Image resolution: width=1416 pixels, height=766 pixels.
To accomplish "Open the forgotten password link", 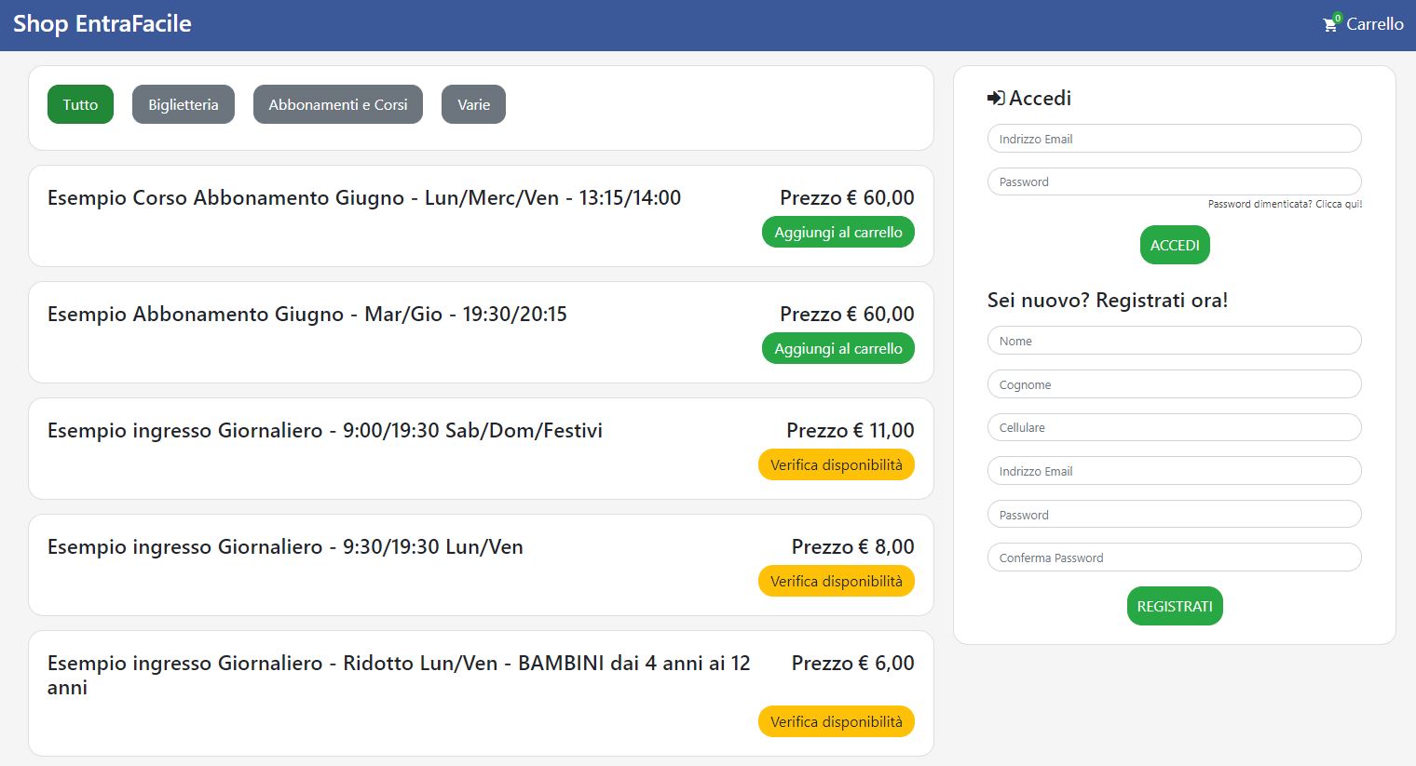I will click(x=1285, y=204).
